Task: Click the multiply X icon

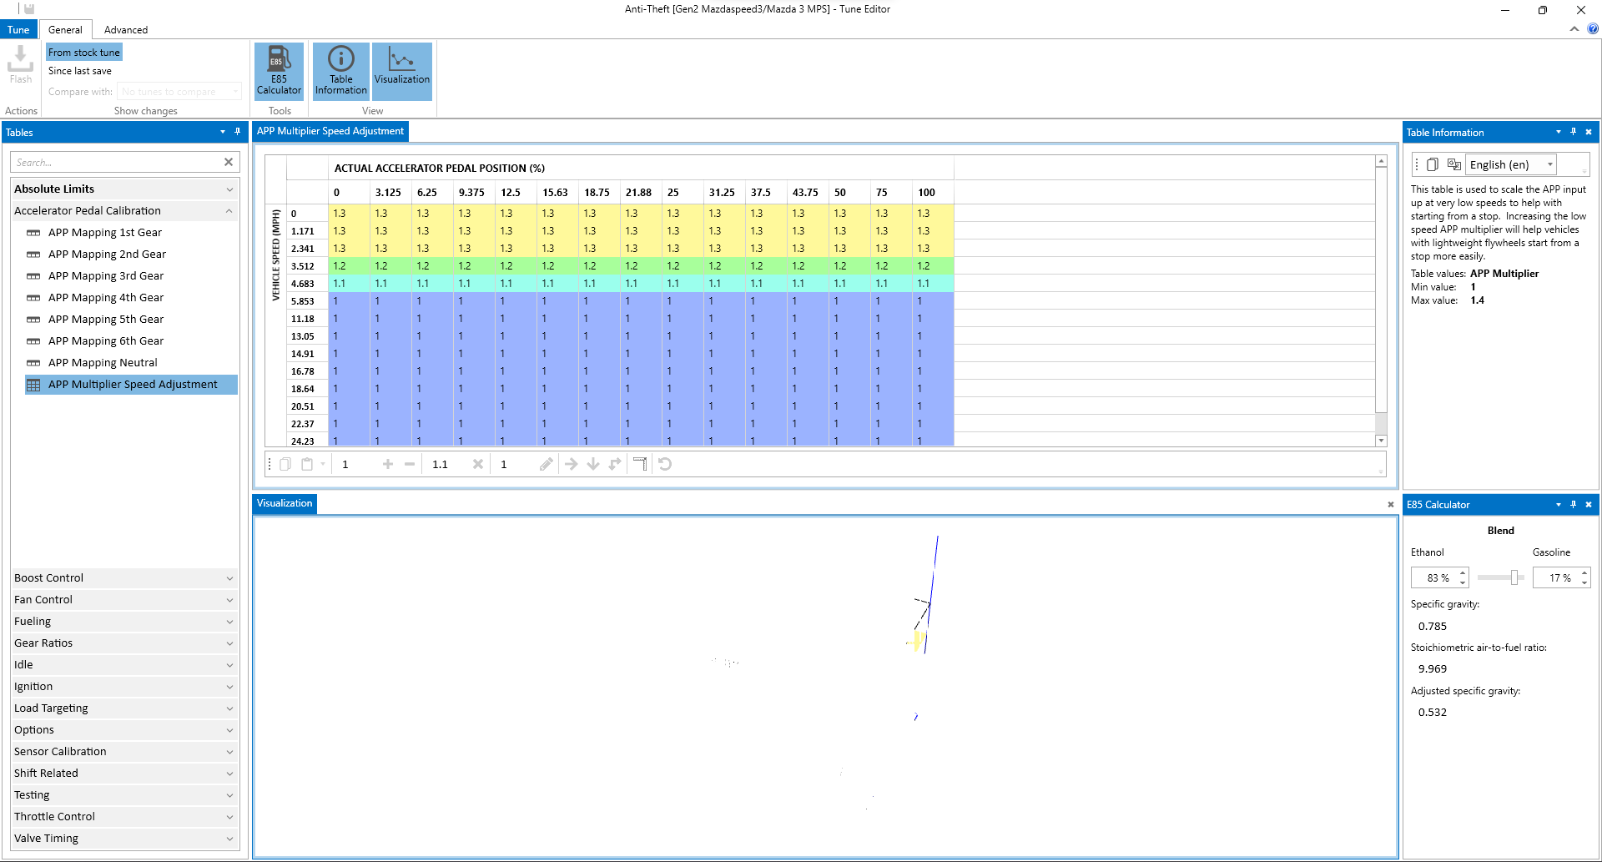Action: pos(478,464)
